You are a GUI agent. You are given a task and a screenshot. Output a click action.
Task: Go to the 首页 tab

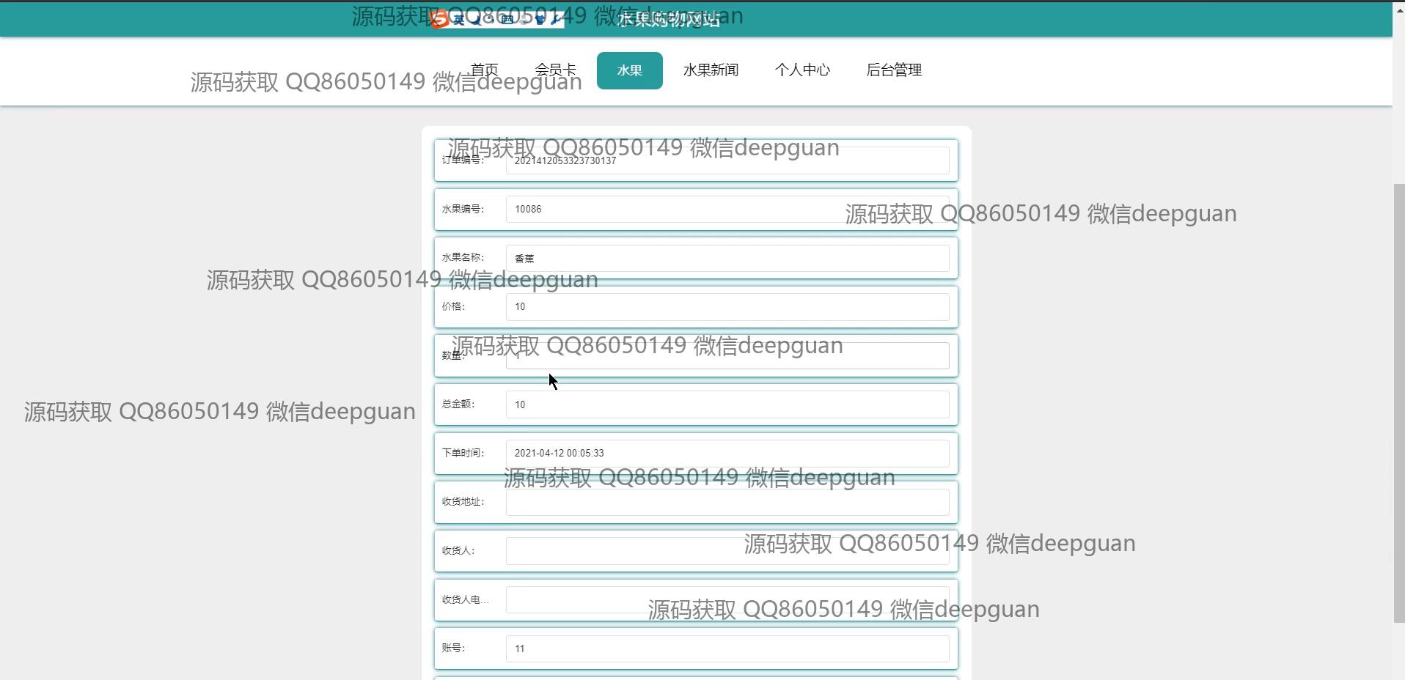pos(484,70)
